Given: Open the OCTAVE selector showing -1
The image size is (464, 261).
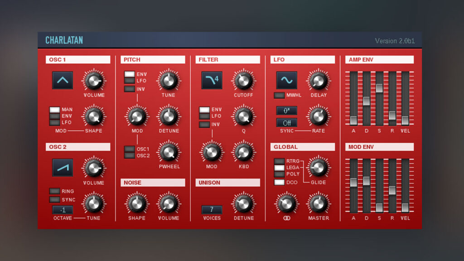Looking at the screenshot, I should (63, 210).
